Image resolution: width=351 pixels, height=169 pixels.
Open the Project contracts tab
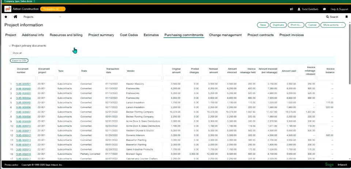(x=261, y=35)
